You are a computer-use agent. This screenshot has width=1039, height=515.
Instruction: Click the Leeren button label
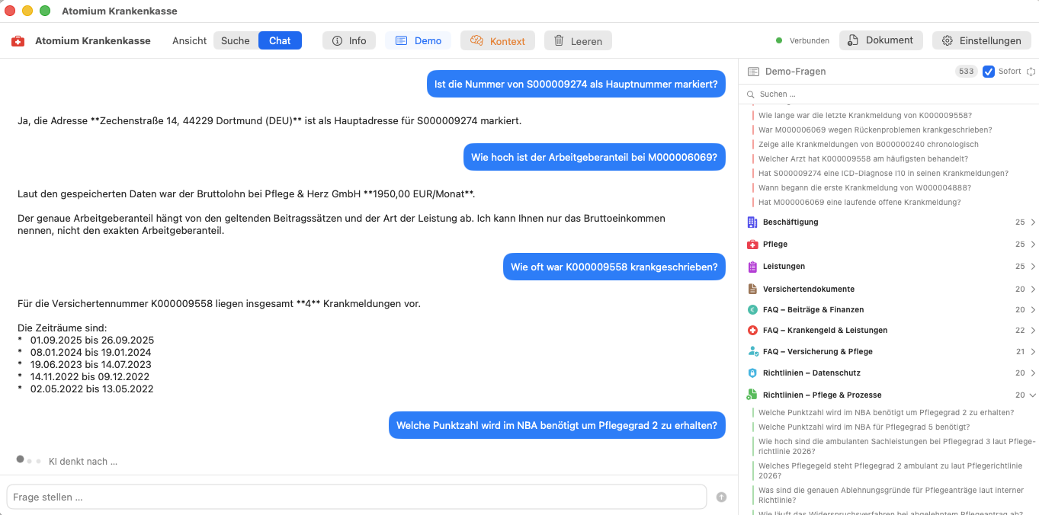(587, 41)
